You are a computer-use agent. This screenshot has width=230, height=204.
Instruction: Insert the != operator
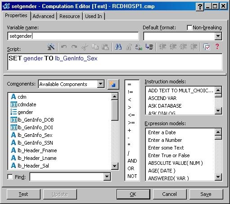[130, 92]
